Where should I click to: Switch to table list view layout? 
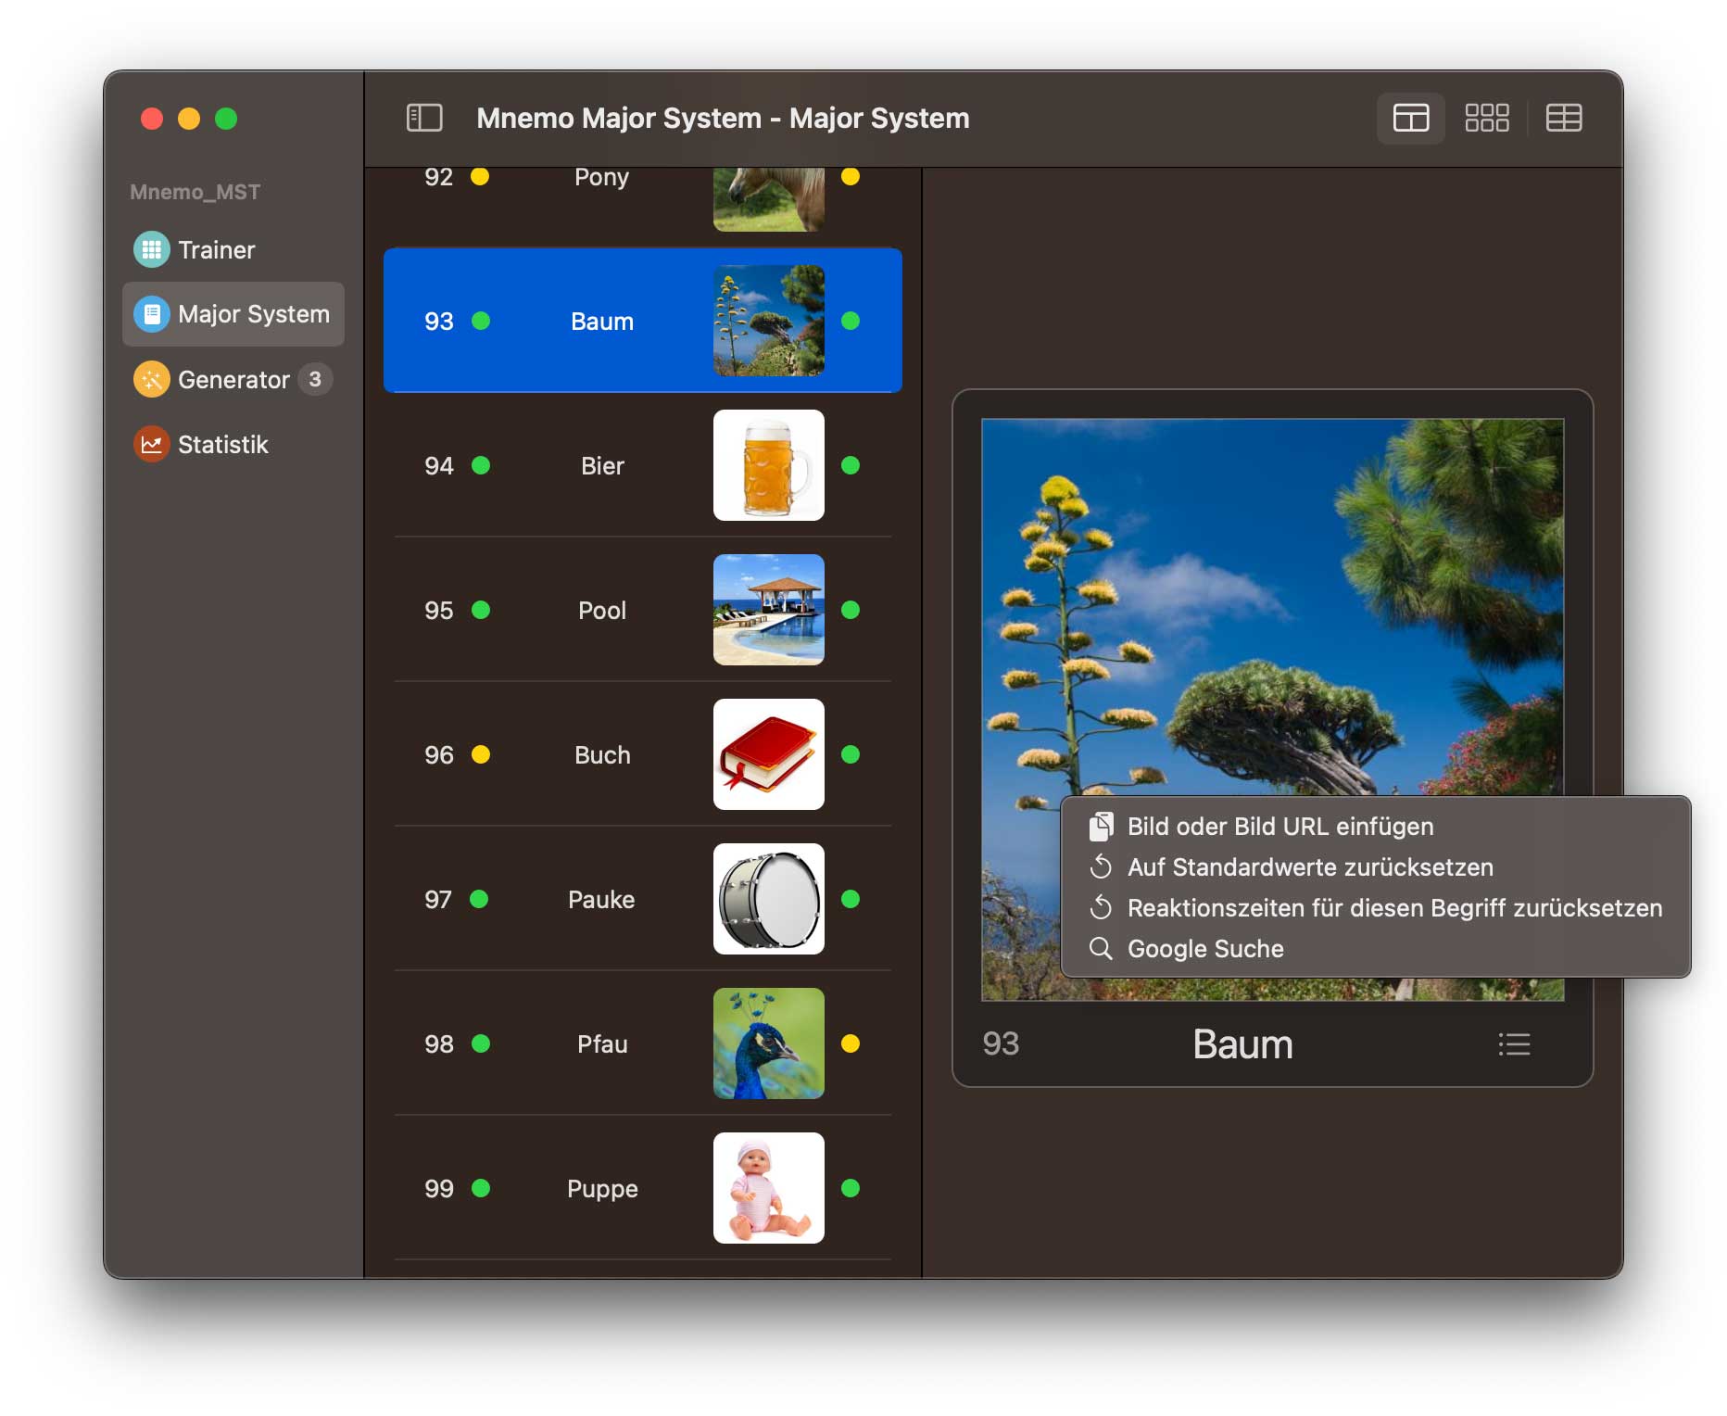click(x=1563, y=118)
